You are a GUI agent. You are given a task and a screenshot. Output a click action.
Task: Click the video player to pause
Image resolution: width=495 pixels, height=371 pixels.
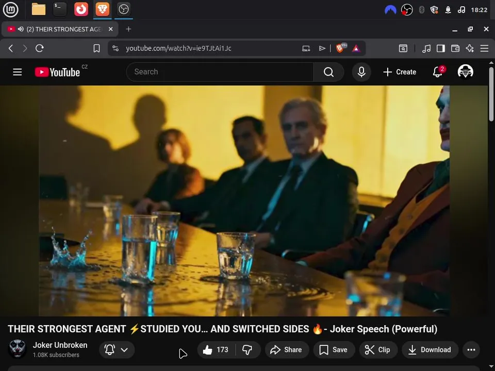[244, 200]
